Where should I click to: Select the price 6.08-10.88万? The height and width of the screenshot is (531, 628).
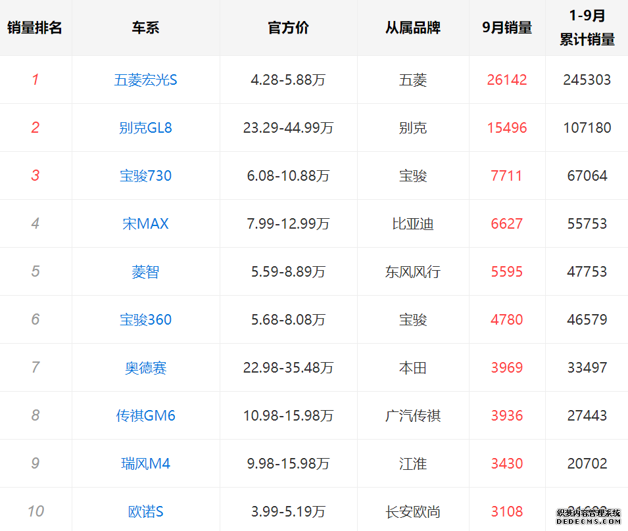coord(289,176)
